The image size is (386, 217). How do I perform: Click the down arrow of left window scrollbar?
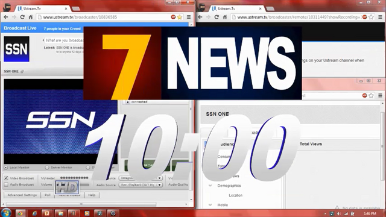coord(191,200)
